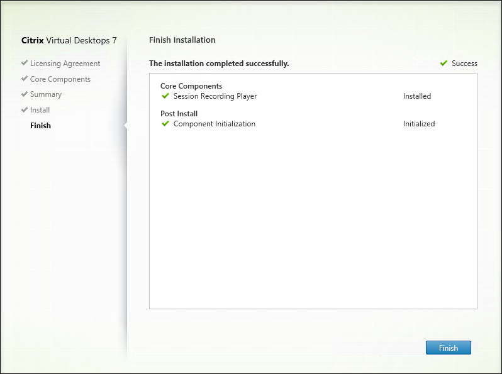Click the Installed status text
The height and width of the screenshot is (374, 502).
pyautogui.click(x=417, y=96)
